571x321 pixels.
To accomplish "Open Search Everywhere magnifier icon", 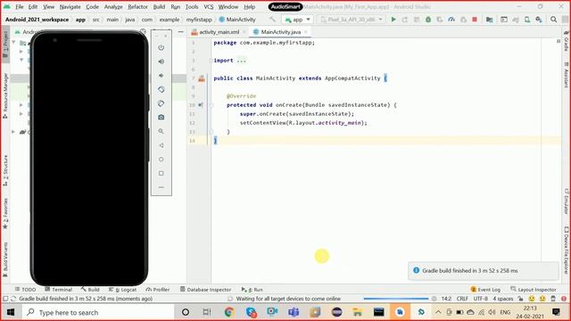I will 553,20.
